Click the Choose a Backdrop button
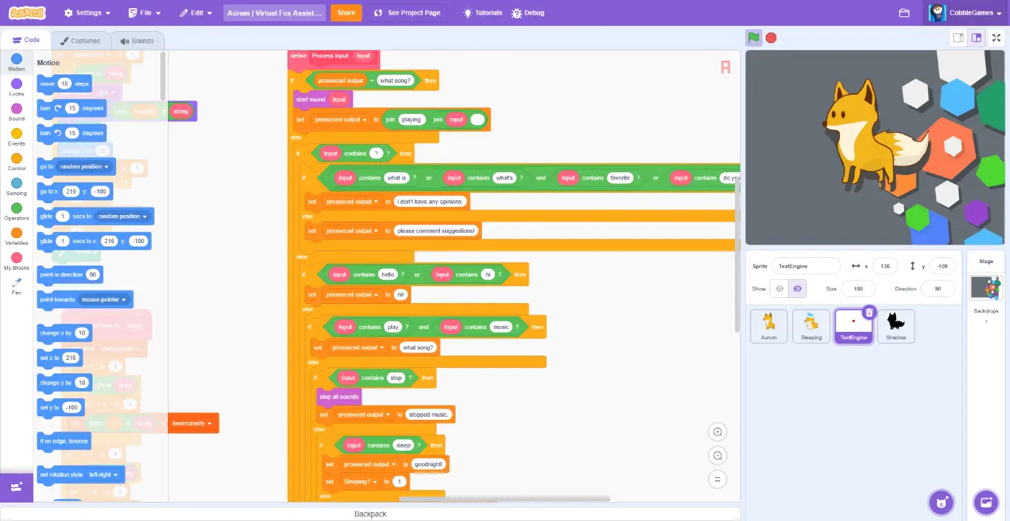The width and height of the screenshot is (1010, 521). click(x=986, y=503)
